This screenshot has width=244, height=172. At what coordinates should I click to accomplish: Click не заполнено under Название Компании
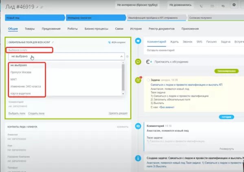click(17, 161)
